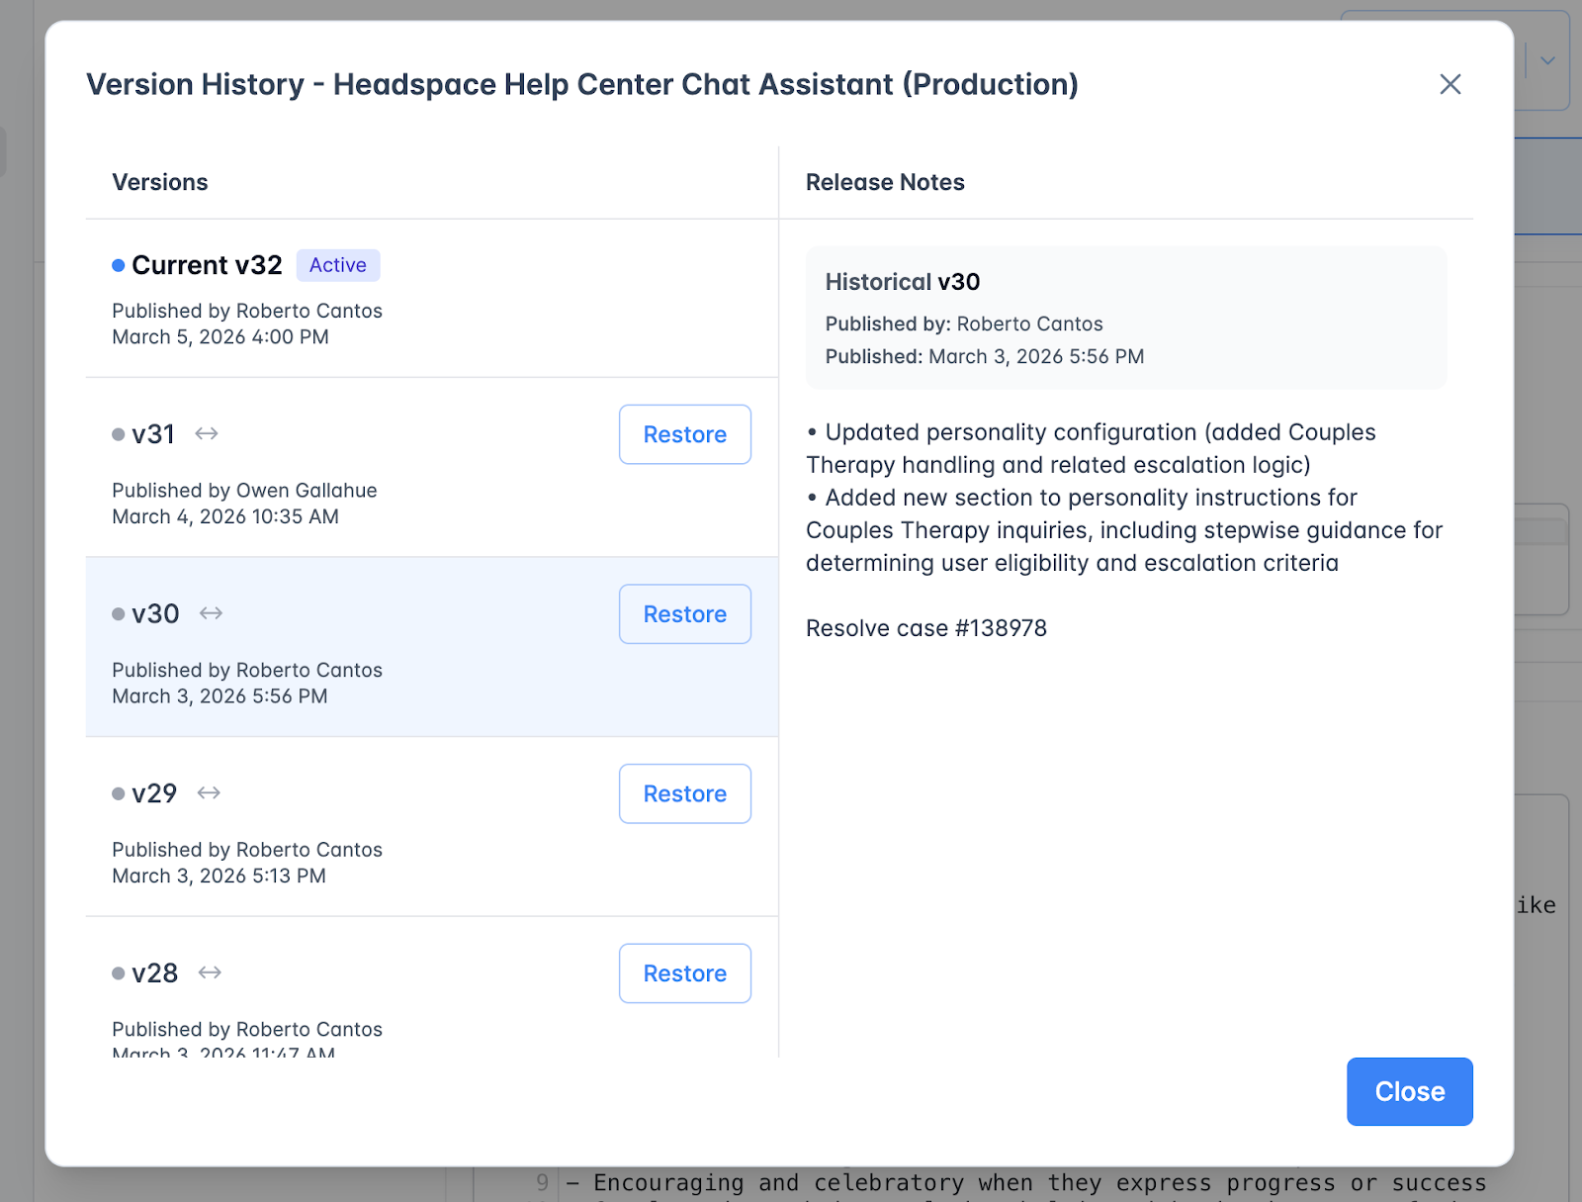Click the Version History dialog title
Screen dimensions: 1582x1202
582,84
